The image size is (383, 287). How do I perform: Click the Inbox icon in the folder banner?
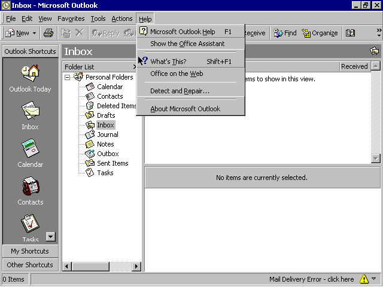coord(374,51)
